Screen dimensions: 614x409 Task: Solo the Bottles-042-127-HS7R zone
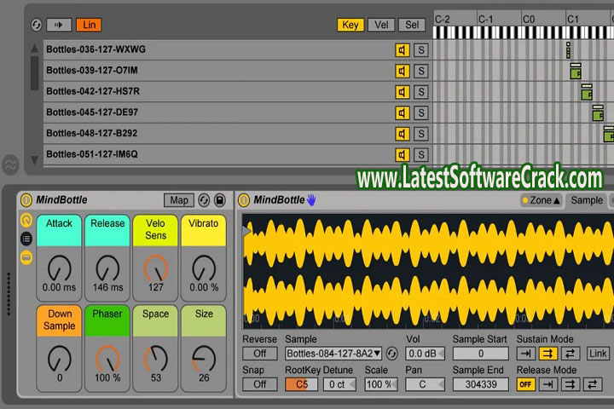[x=420, y=91]
